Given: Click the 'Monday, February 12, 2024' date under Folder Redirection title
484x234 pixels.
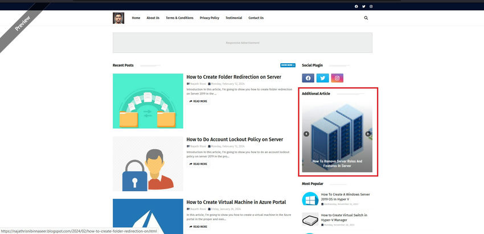Looking at the screenshot, I should 228,84.
